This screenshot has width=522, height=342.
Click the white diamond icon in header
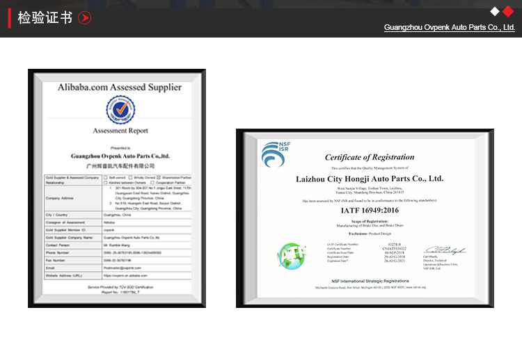click(x=495, y=12)
